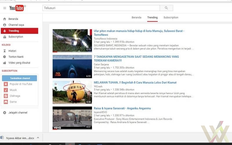Click the vevo music video thumbnail
The width and height of the screenshot is (232, 145).
tap(72, 118)
